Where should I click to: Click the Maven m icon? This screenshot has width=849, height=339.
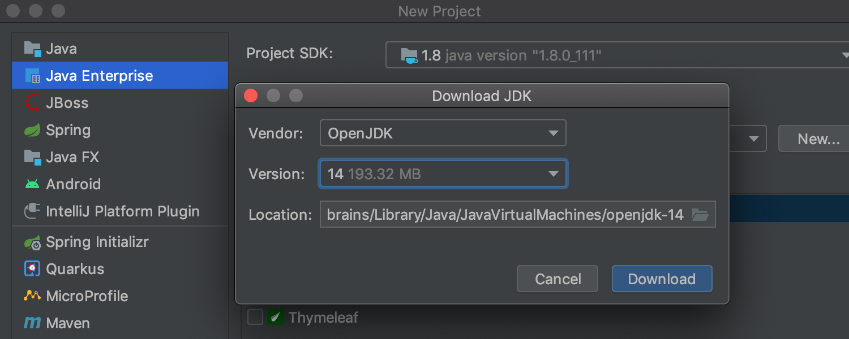pyautogui.click(x=32, y=323)
